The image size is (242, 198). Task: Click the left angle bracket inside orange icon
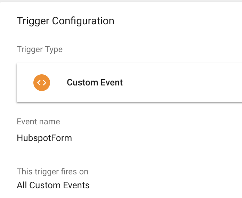[39, 83]
